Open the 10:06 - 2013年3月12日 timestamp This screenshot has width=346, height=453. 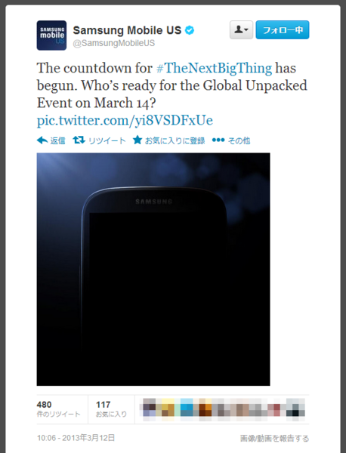pos(76,438)
